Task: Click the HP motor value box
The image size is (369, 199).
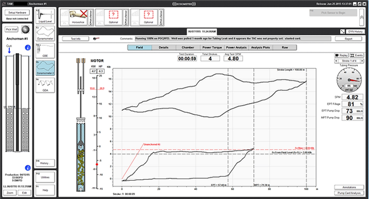Action: [101, 71]
